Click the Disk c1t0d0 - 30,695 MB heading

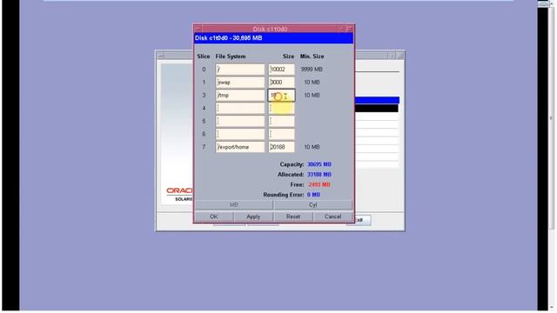pyautogui.click(x=228, y=38)
